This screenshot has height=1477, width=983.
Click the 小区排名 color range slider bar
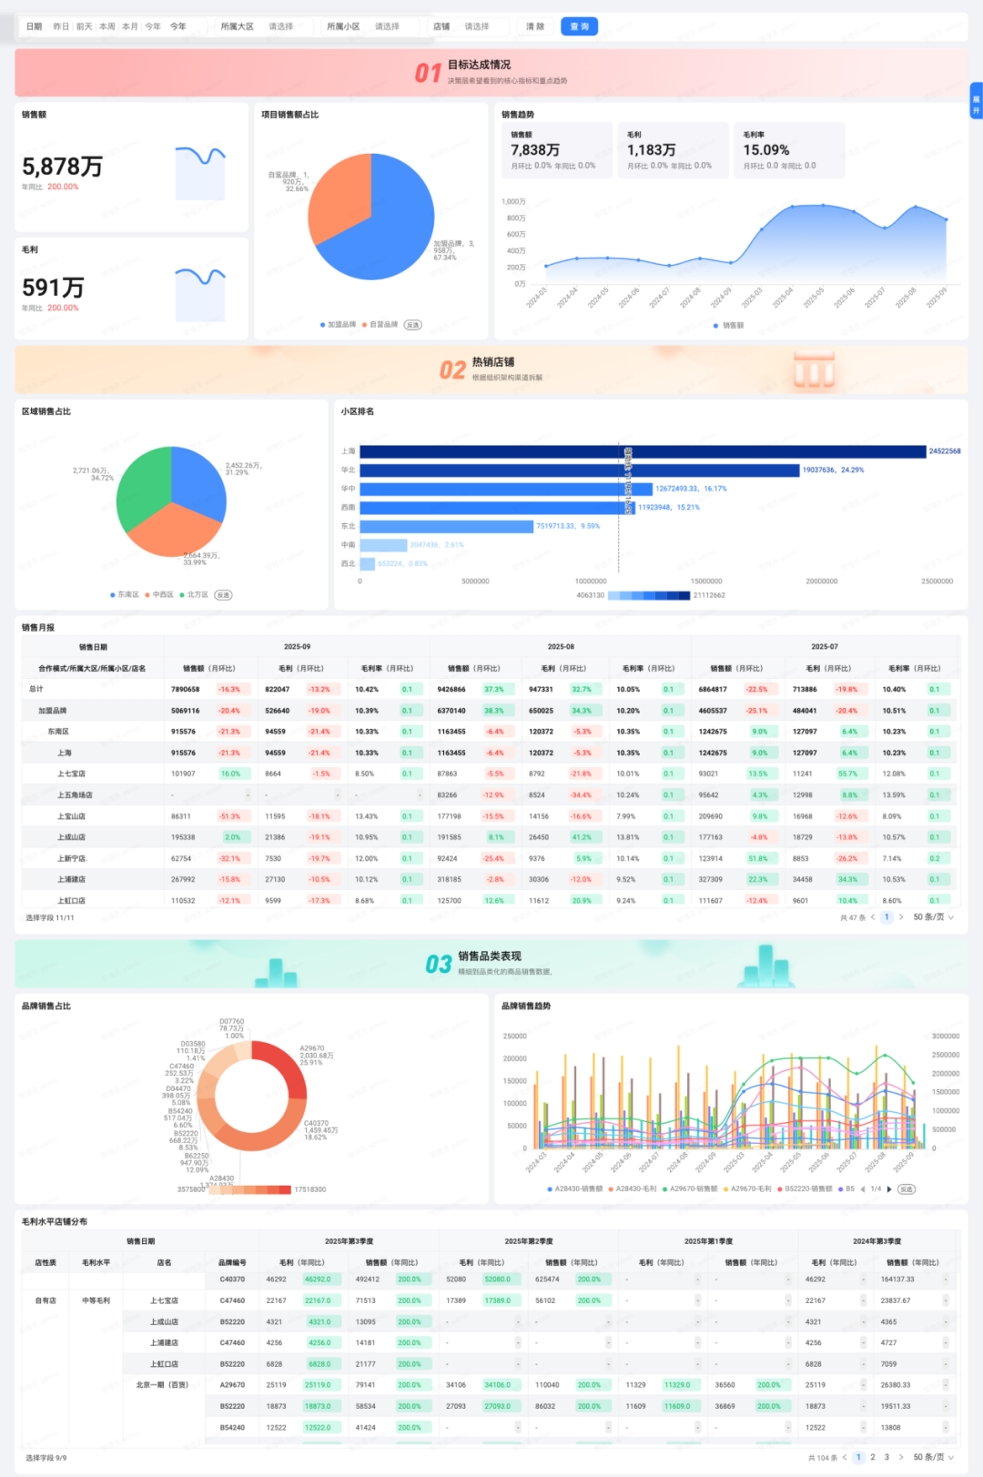[649, 595]
